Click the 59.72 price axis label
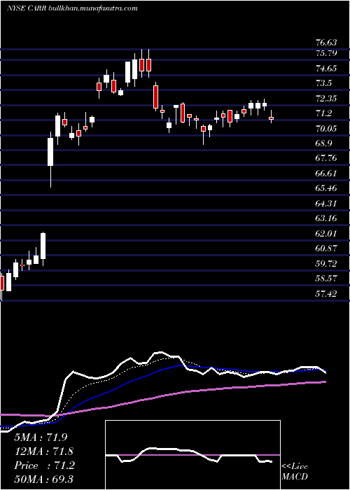This screenshot has height=490, width=350. [x=327, y=263]
